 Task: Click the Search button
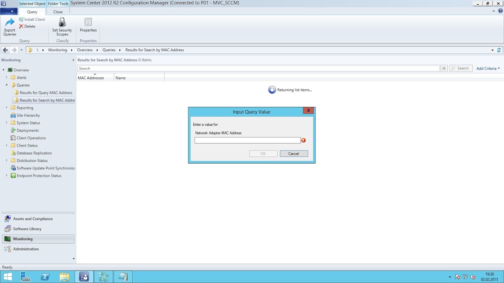coord(461,68)
